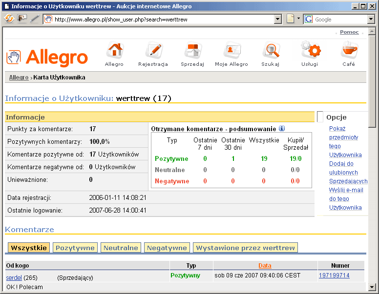Click registration date 2006-01-11 14:08:21
The image size is (379, 294).
(x=118, y=197)
